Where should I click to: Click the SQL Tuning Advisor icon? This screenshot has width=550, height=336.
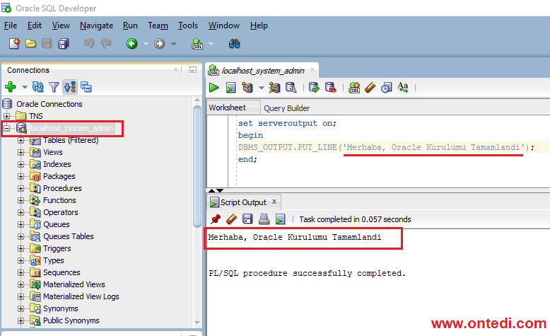pyautogui.click(x=291, y=88)
